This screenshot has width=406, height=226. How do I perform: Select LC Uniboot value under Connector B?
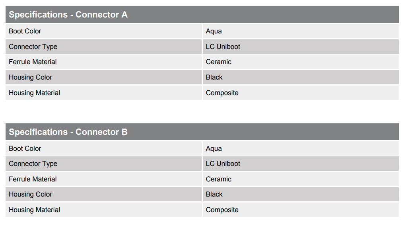point(223,164)
